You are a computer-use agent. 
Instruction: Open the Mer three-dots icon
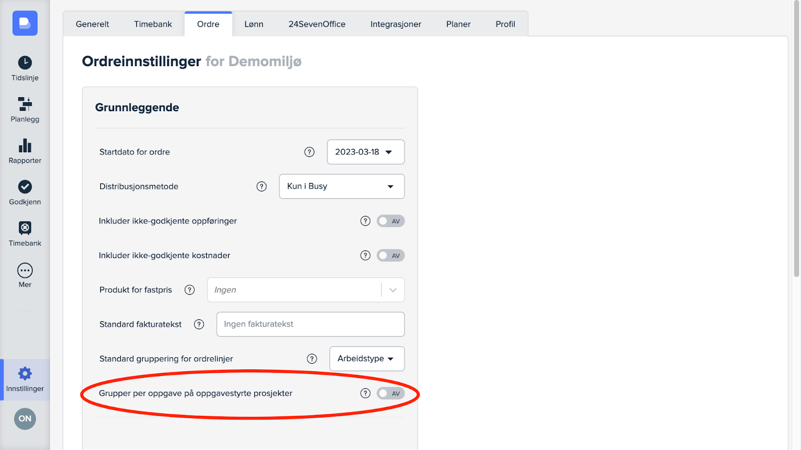coord(25,271)
